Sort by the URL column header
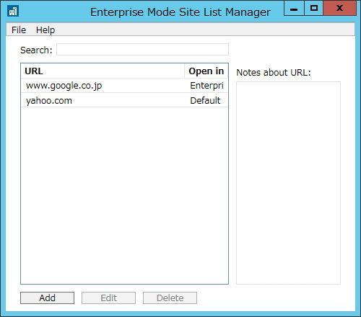Viewport: 361px width, 317px height. (103, 71)
